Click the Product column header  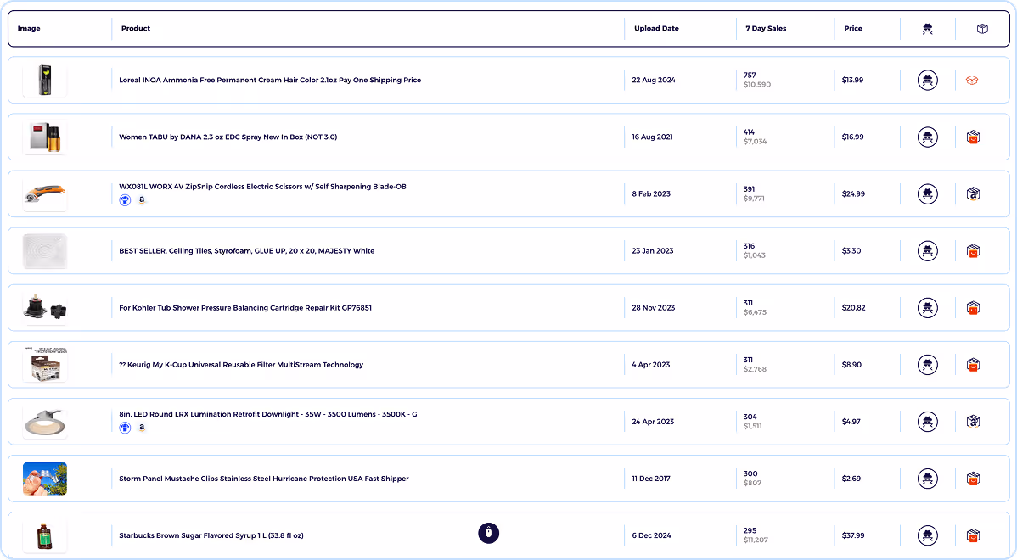point(136,29)
